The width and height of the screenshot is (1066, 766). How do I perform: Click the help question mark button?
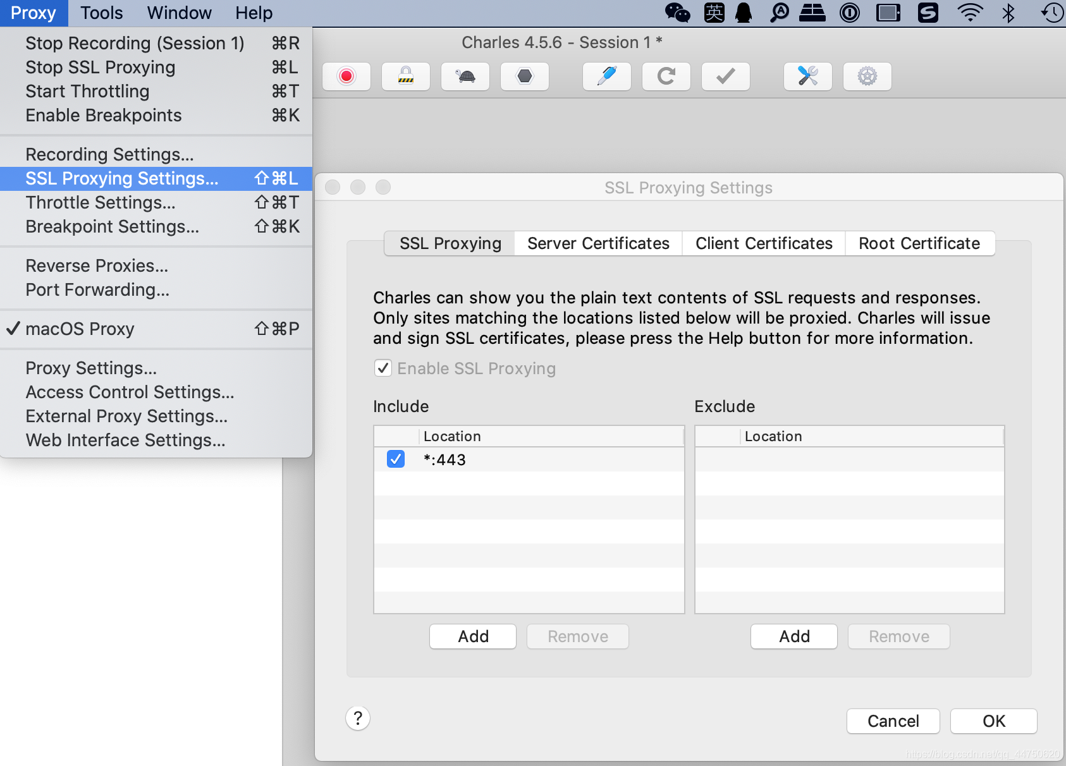pos(358,718)
